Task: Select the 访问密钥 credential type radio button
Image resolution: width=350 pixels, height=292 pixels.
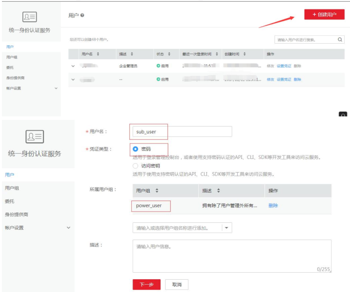Action: click(x=135, y=166)
